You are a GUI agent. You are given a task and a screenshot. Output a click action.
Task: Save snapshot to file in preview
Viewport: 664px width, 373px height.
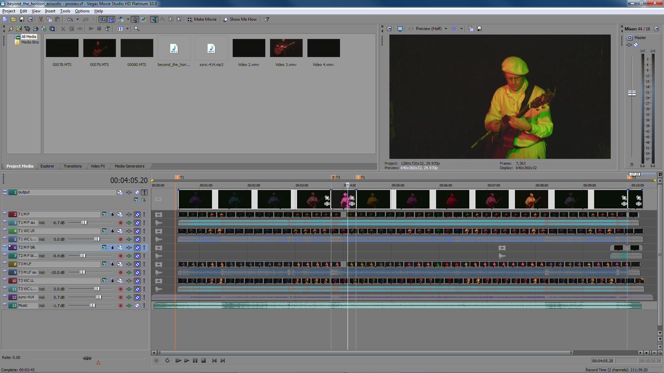click(x=479, y=29)
